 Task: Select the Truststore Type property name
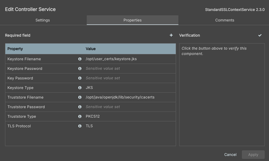[x=22, y=117]
